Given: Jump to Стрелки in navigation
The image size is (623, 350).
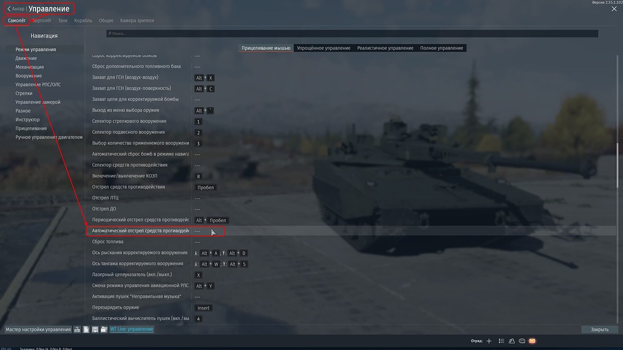Looking at the screenshot, I should 24,93.
